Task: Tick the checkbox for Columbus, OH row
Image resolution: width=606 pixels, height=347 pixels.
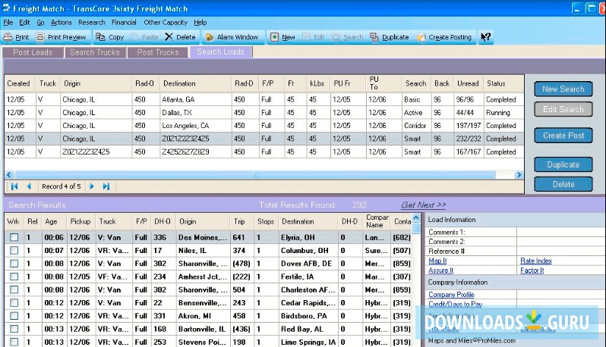Action: (14, 250)
